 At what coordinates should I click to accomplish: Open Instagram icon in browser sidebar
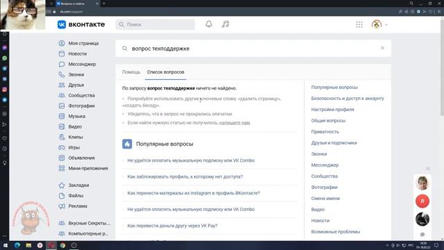pyautogui.click(x=5, y=90)
